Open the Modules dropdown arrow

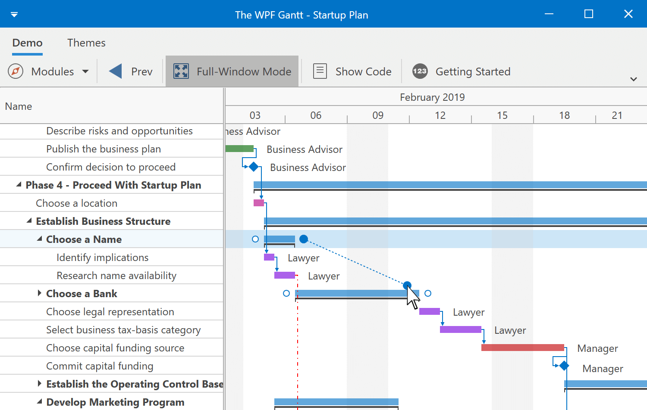pyautogui.click(x=85, y=71)
